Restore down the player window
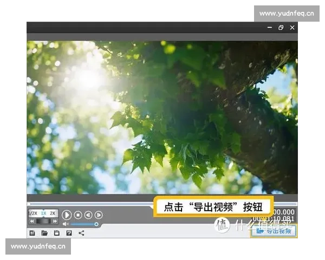This screenshot has width=325, height=260. tap(281, 28)
